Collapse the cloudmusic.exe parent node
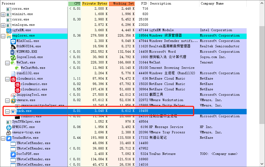Viewport: 265px width, 167px height. pos(7,79)
